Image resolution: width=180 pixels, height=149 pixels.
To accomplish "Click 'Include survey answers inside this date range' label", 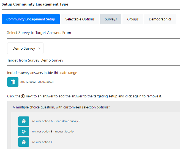I will point(42,73).
